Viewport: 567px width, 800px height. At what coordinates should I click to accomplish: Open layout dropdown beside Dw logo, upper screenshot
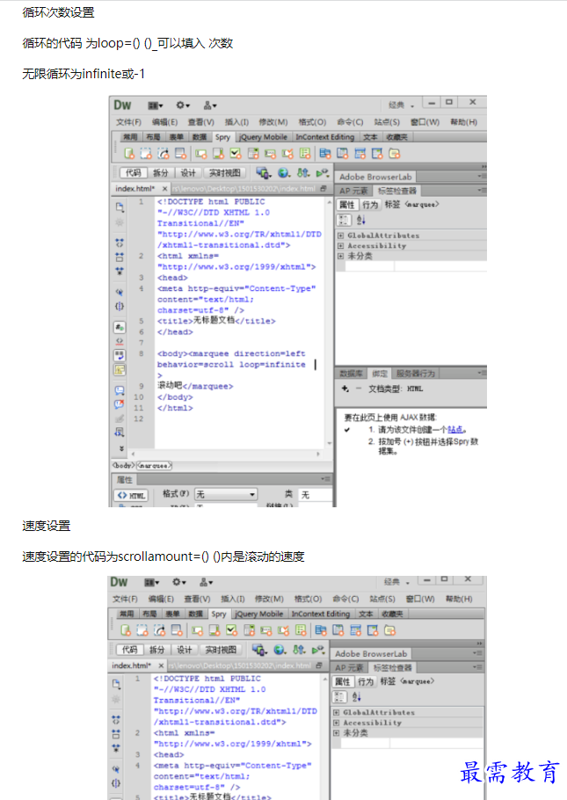tap(155, 105)
